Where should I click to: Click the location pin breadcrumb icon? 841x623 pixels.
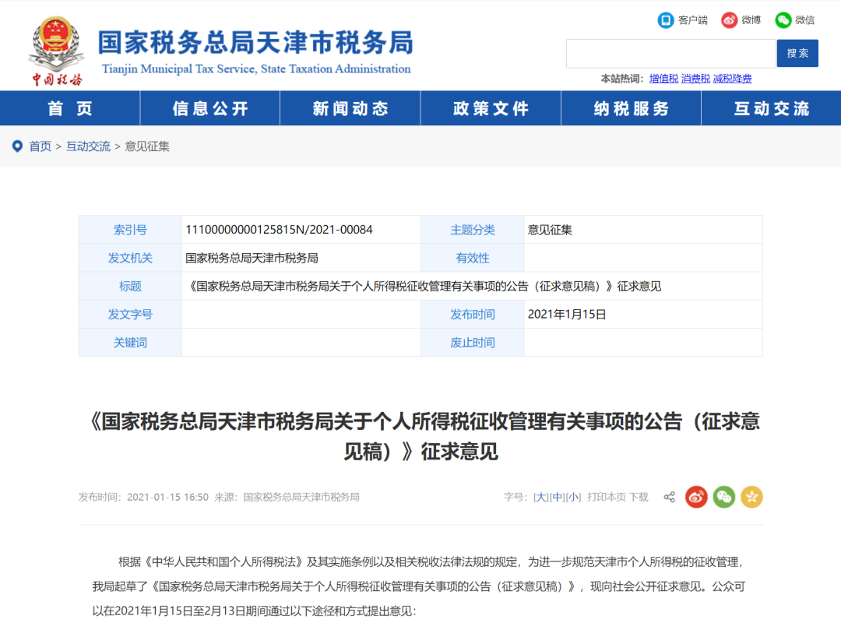(x=17, y=146)
